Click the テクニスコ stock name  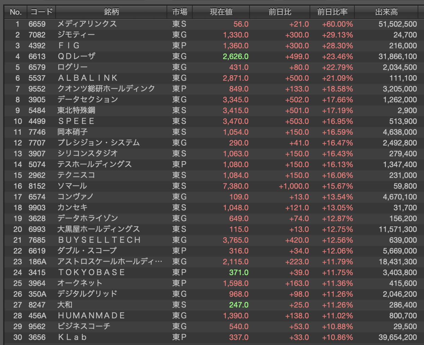[76, 175]
